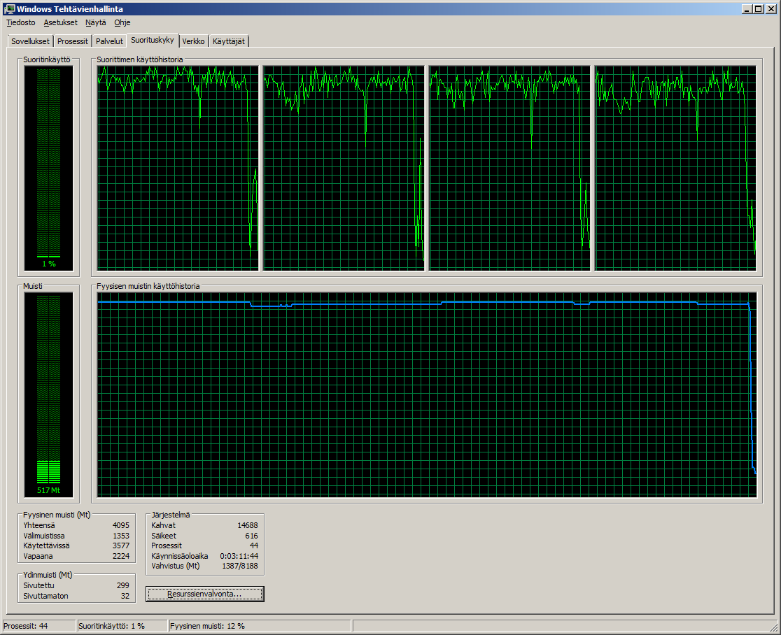The height and width of the screenshot is (635, 781).
Task: Minimize the Tehtävienhallinta window
Action: [747, 8]
